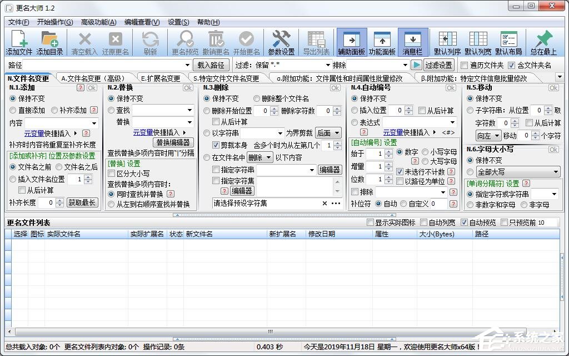Enable the 遍历文件夹 checkbox
Viewport: 569px width, 356px height.
pos(465,65)
